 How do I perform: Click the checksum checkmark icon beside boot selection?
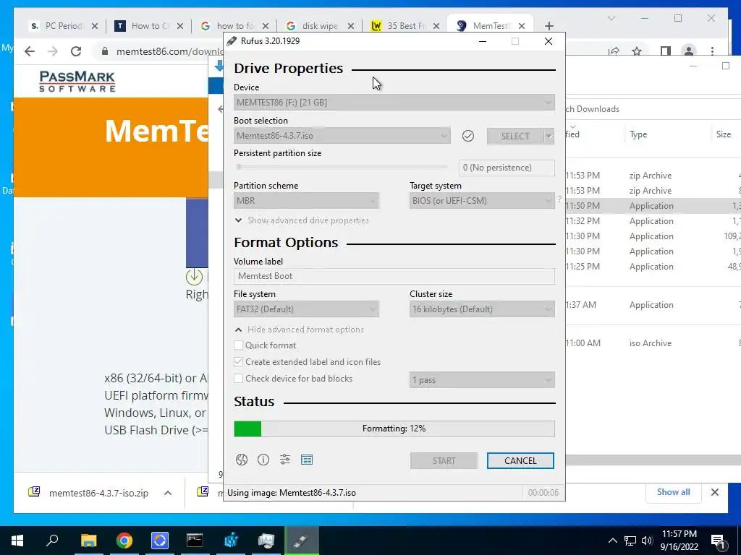point(468,136)
